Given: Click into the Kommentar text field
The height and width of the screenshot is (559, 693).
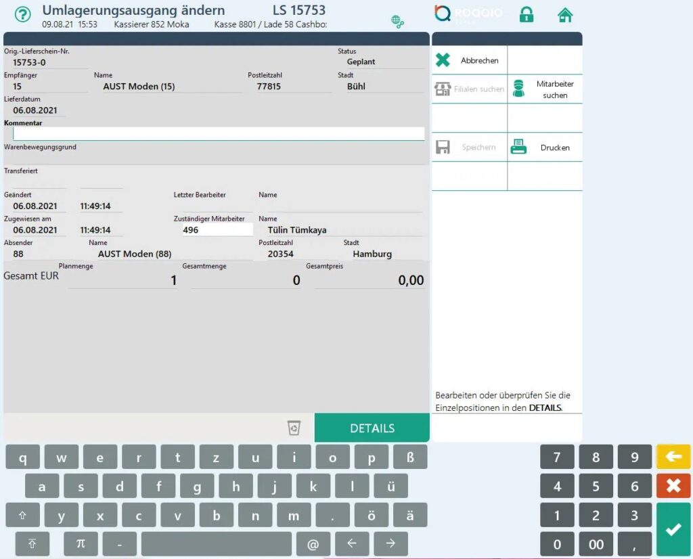Looking at the screenshot, I should pyautogui.click(x=218, y=134).
